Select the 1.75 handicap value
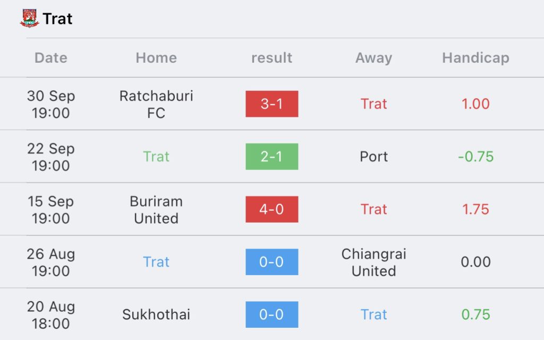 click(475, 209)
